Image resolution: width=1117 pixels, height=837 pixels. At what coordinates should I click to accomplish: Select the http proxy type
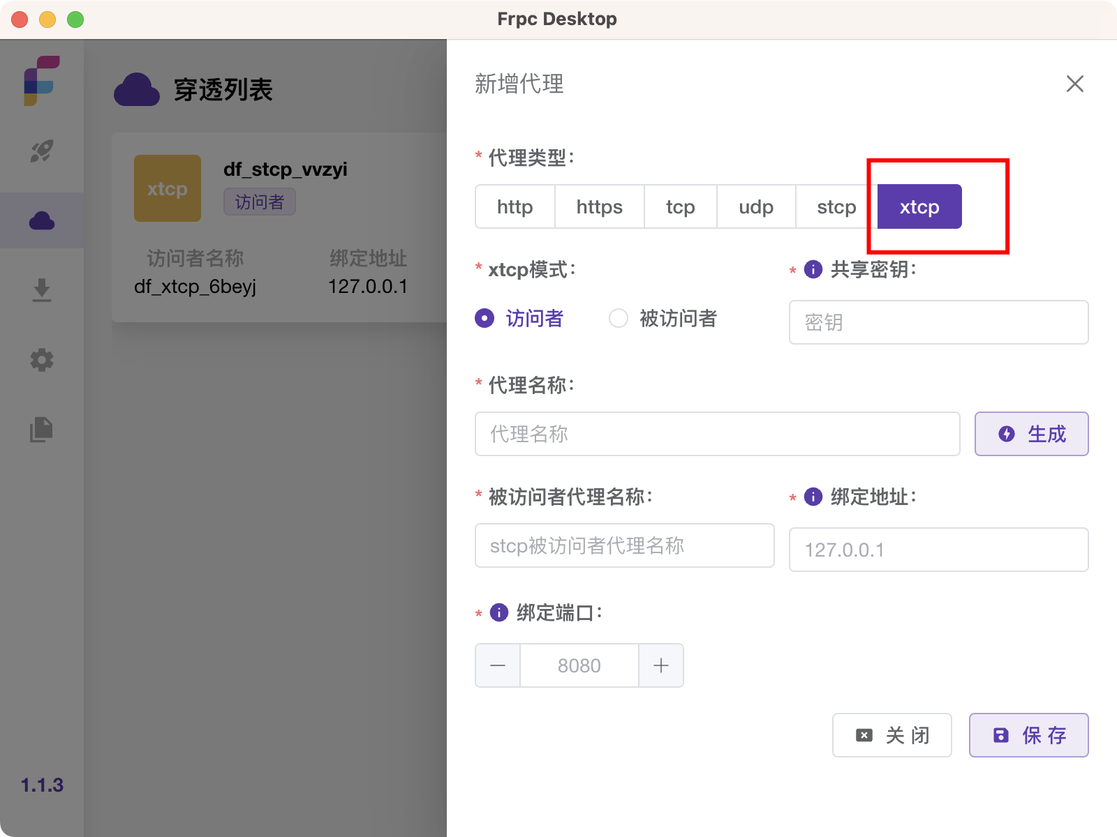pyautogui.click(x=515, y=207)
